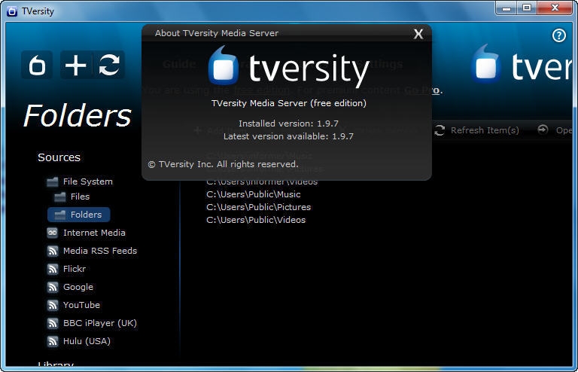The height and width of the screenshot is (372, 578).
Task: Click the Sources section heading
Action: coord(59,157)
